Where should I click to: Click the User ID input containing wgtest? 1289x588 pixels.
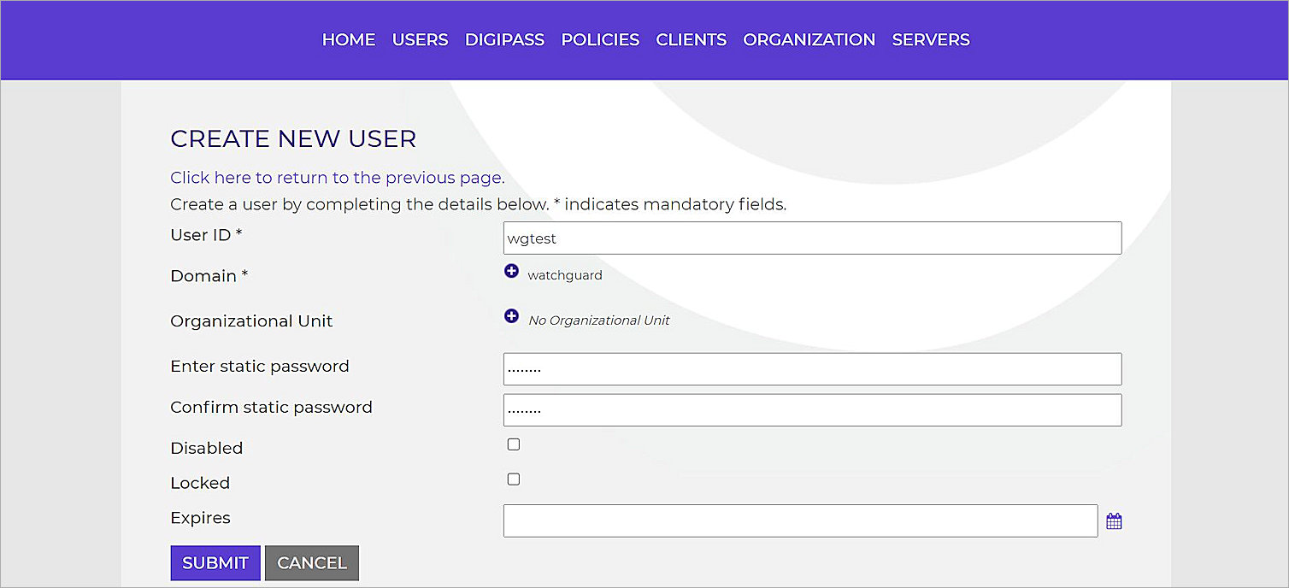click(x=811, y=238)
